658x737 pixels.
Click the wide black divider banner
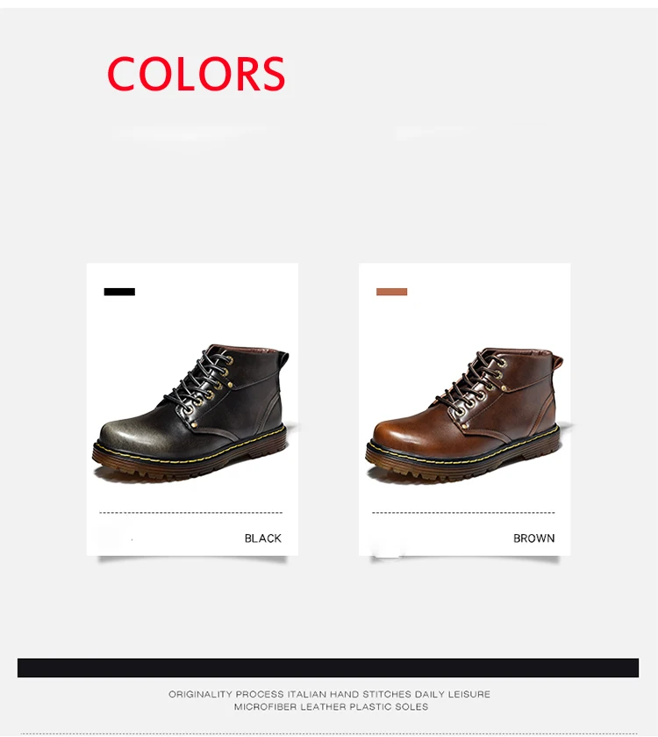tap(328, 668)
